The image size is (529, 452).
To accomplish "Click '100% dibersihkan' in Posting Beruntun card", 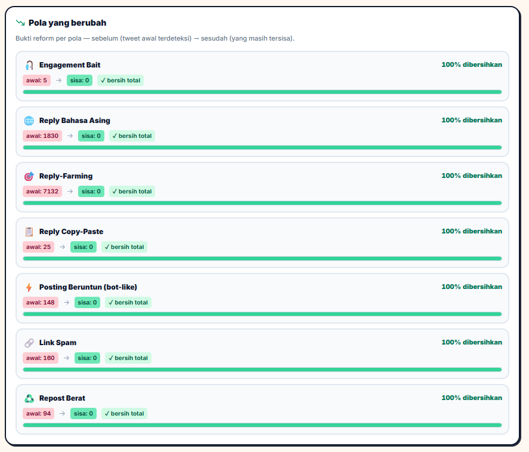I will coord(472,287).
